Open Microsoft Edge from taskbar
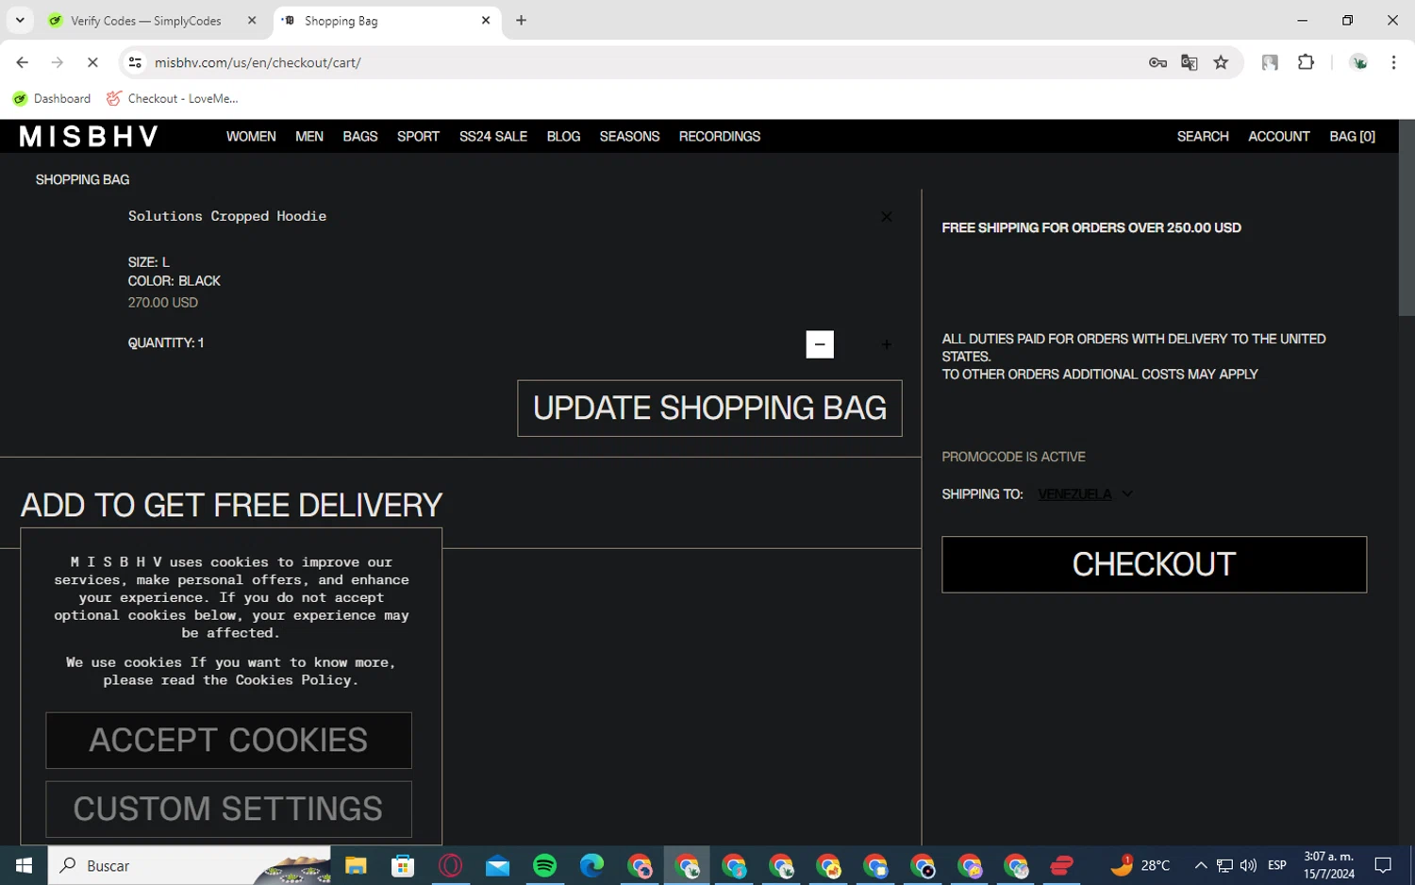The height and width of the screenshot is (885, 1415). [591, 865]
